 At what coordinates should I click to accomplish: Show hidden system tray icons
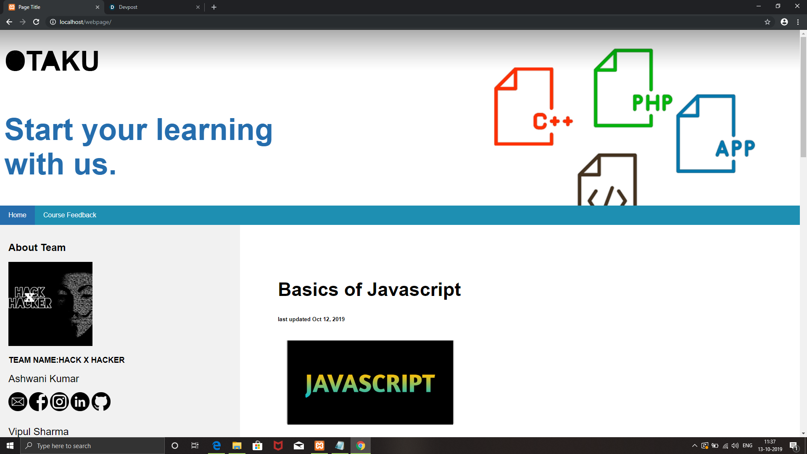pyautogui.click(x=694, y=446)
